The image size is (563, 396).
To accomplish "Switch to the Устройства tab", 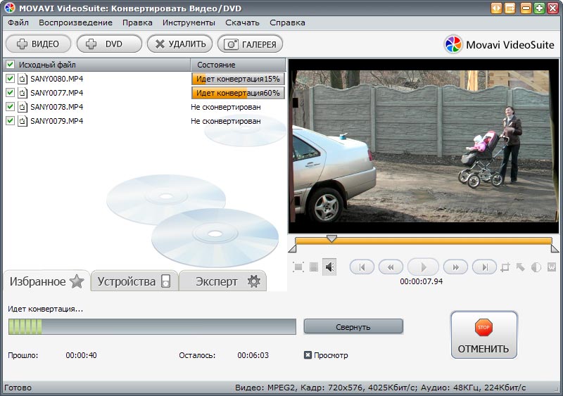I will pyautogui.click(x=133, y=281).
